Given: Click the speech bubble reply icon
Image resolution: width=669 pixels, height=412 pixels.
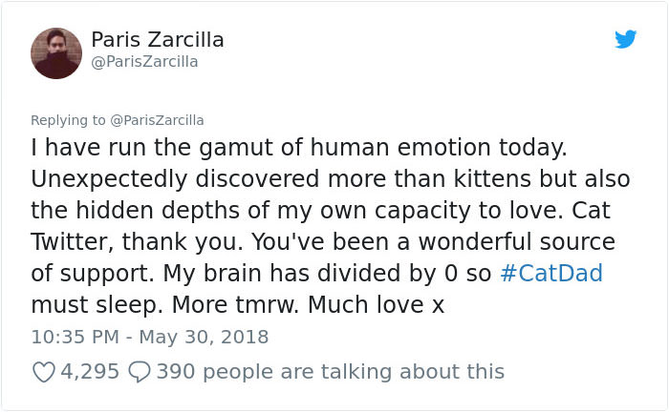Looking at the screenshot, I should pyautogui.click(x=140, y=371).
